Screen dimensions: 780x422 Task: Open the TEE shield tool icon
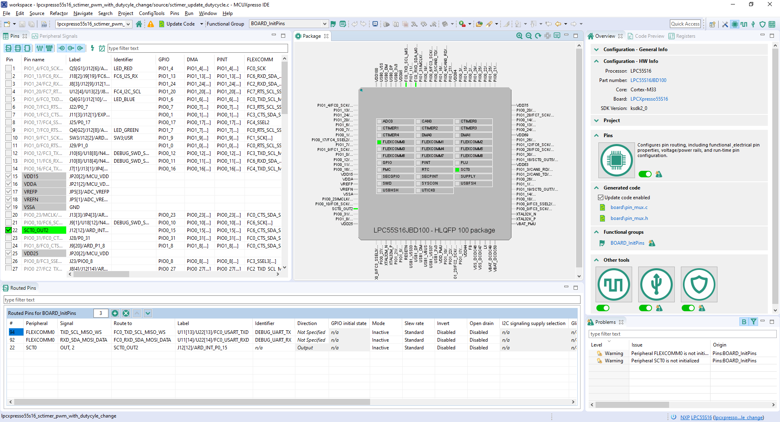[699, 284]
